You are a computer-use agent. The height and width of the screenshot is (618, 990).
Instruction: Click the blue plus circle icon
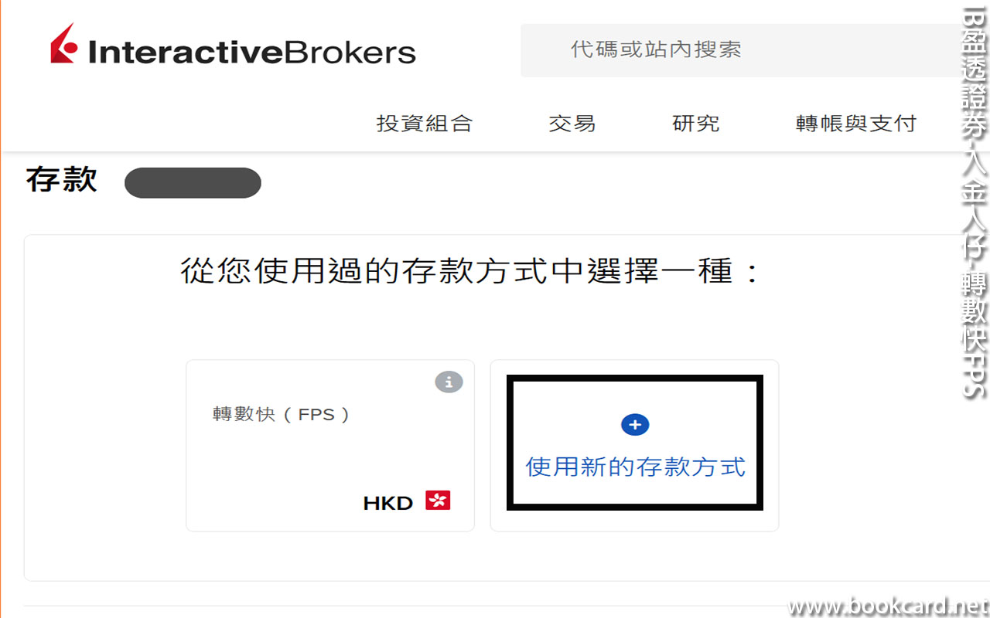[635, 424]
